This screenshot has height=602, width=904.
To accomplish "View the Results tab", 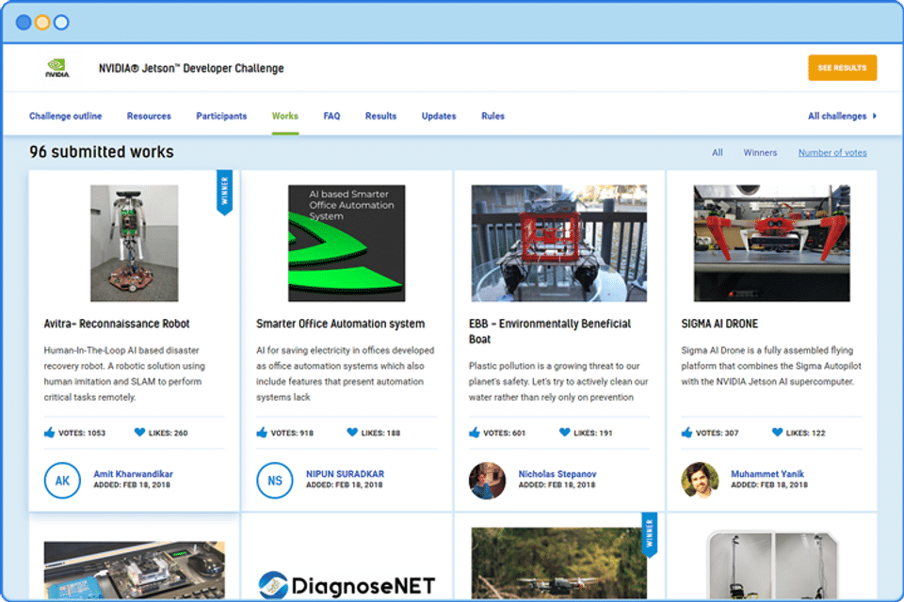I will 380,116.
